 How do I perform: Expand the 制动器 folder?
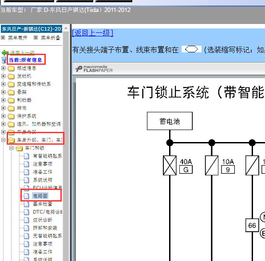[3, 100]
